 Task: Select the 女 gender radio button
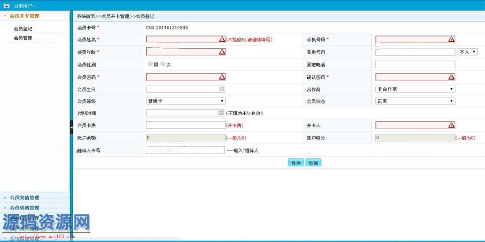click(x=163, y=64)
